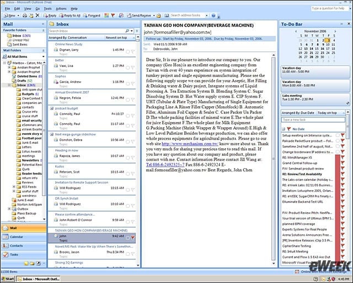Screen dimensions: 353x283
Task: Click the Reply to All button
Action: 70,15
